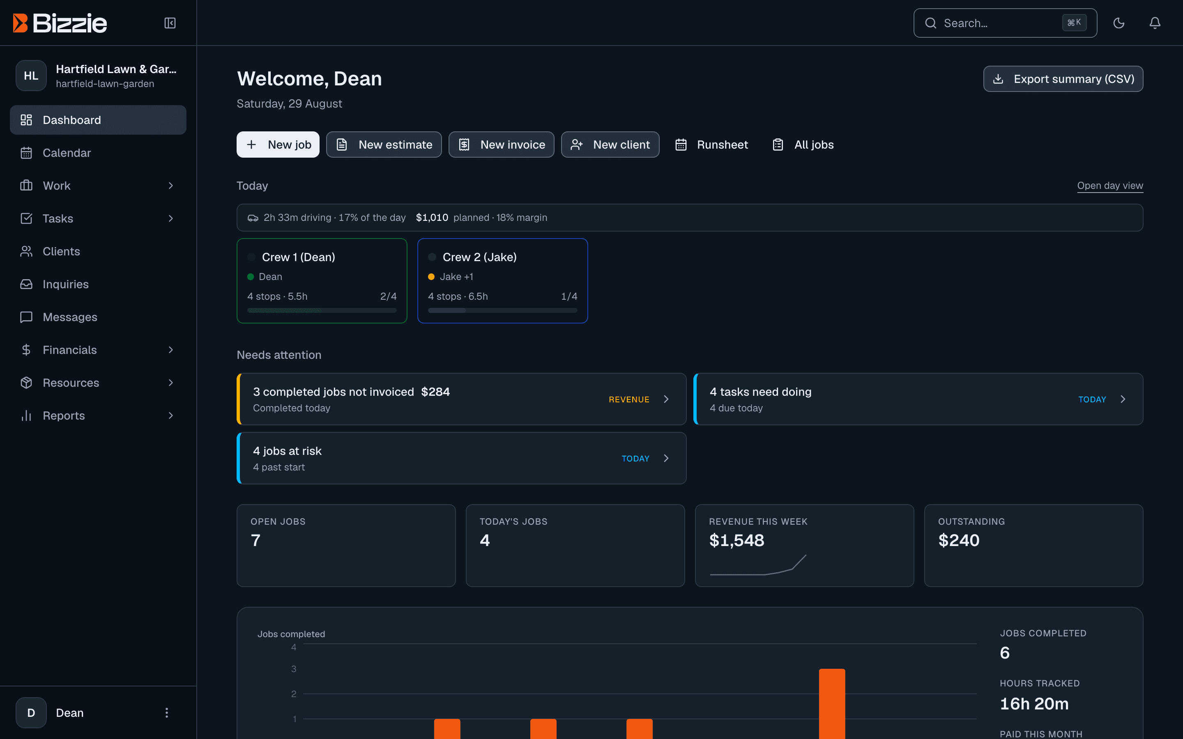This screenshot has width=1183, height=739.
Task: Click Crew 1 (Dean) progress bar
Action: 322,310
